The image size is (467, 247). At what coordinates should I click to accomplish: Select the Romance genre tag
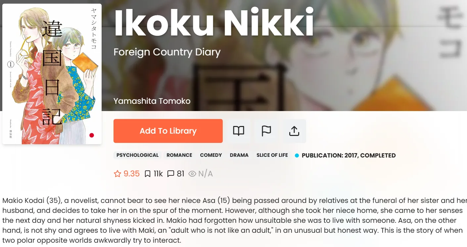179,155
